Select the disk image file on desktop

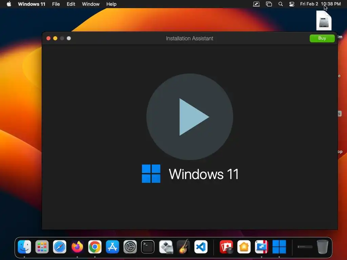[324, 21]
